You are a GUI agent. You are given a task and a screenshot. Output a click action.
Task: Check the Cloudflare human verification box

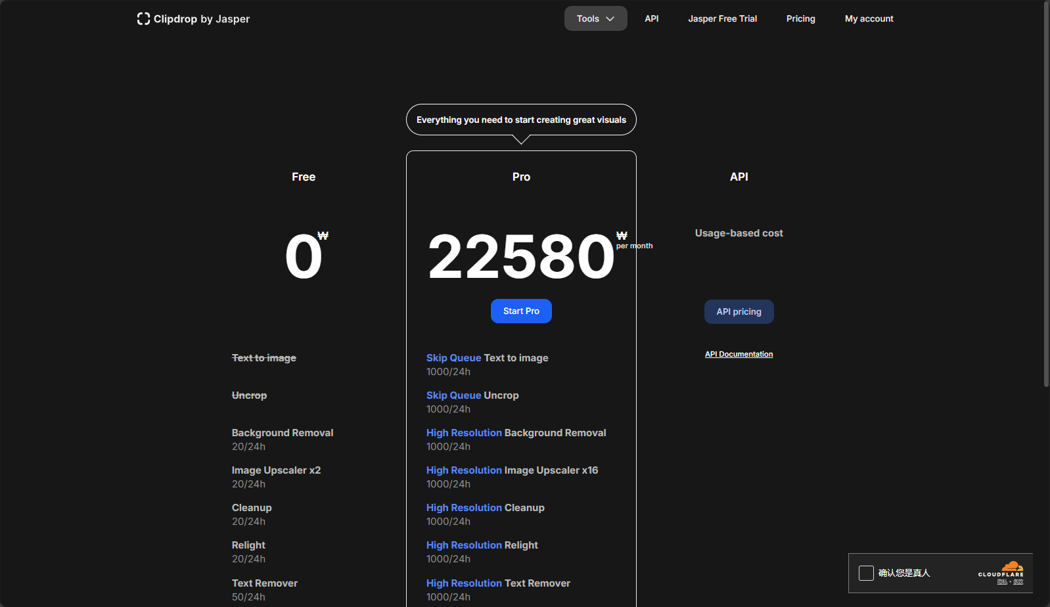(x=866, y=573)
